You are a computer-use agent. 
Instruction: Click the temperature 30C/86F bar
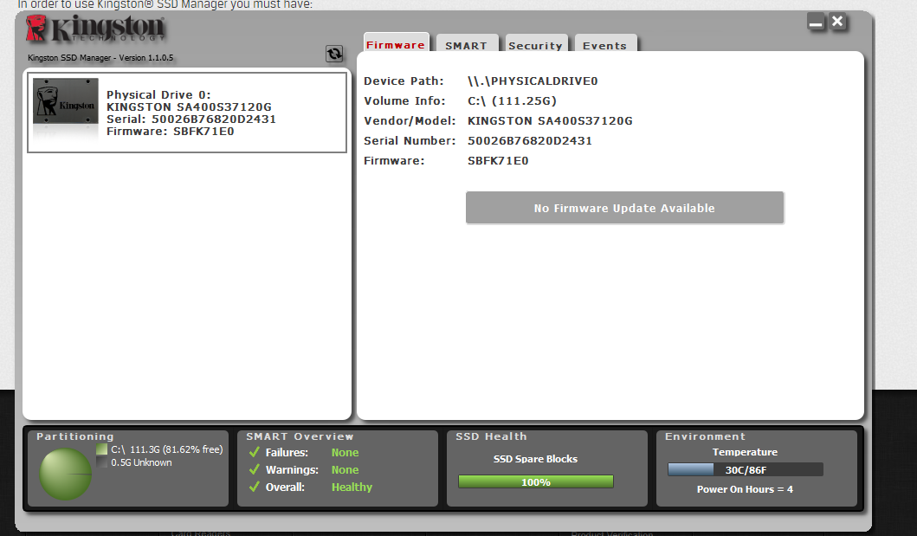click(x=745, y=469)
